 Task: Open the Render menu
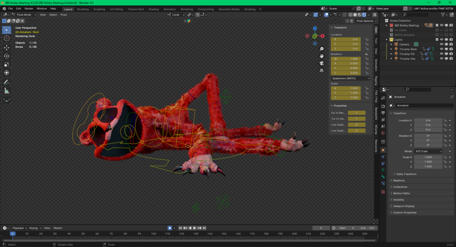point(29,9)
